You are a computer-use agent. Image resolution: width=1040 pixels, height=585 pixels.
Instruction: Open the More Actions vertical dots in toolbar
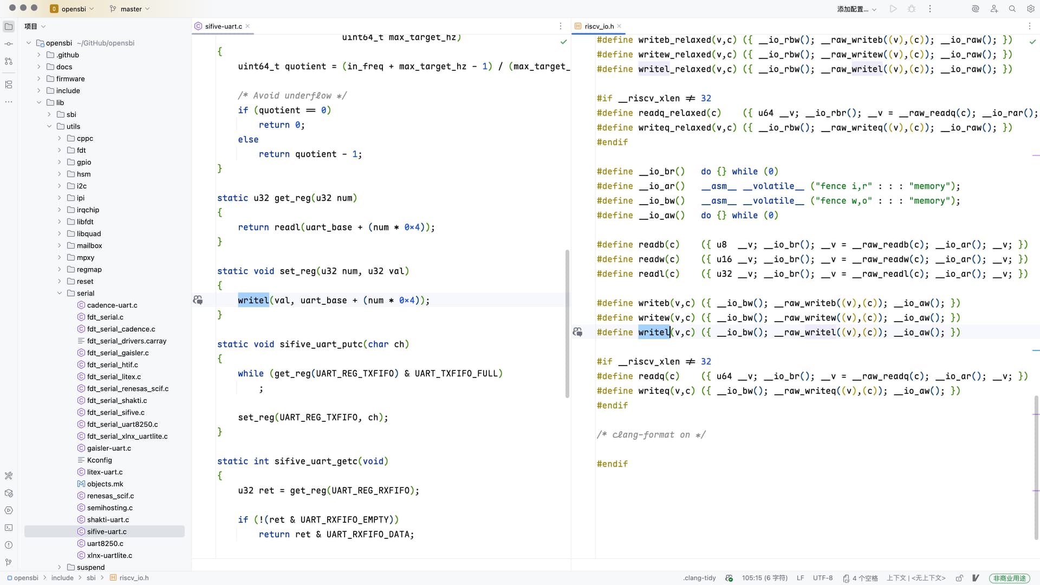point(930,9)
